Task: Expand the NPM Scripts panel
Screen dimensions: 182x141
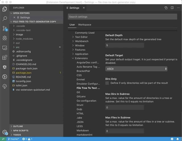Action: coord(36,131)
